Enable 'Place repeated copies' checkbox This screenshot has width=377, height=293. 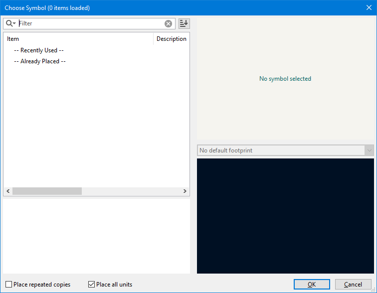click(8, 285)
